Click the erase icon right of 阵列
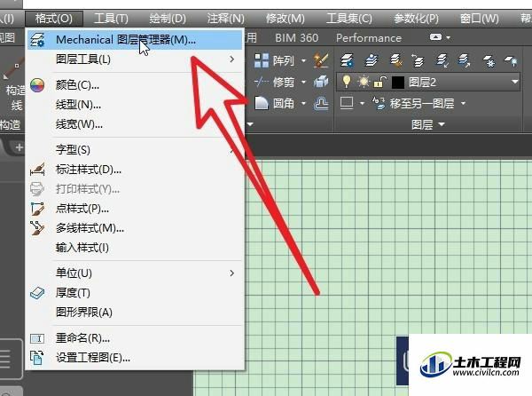 tap(321, 60)
